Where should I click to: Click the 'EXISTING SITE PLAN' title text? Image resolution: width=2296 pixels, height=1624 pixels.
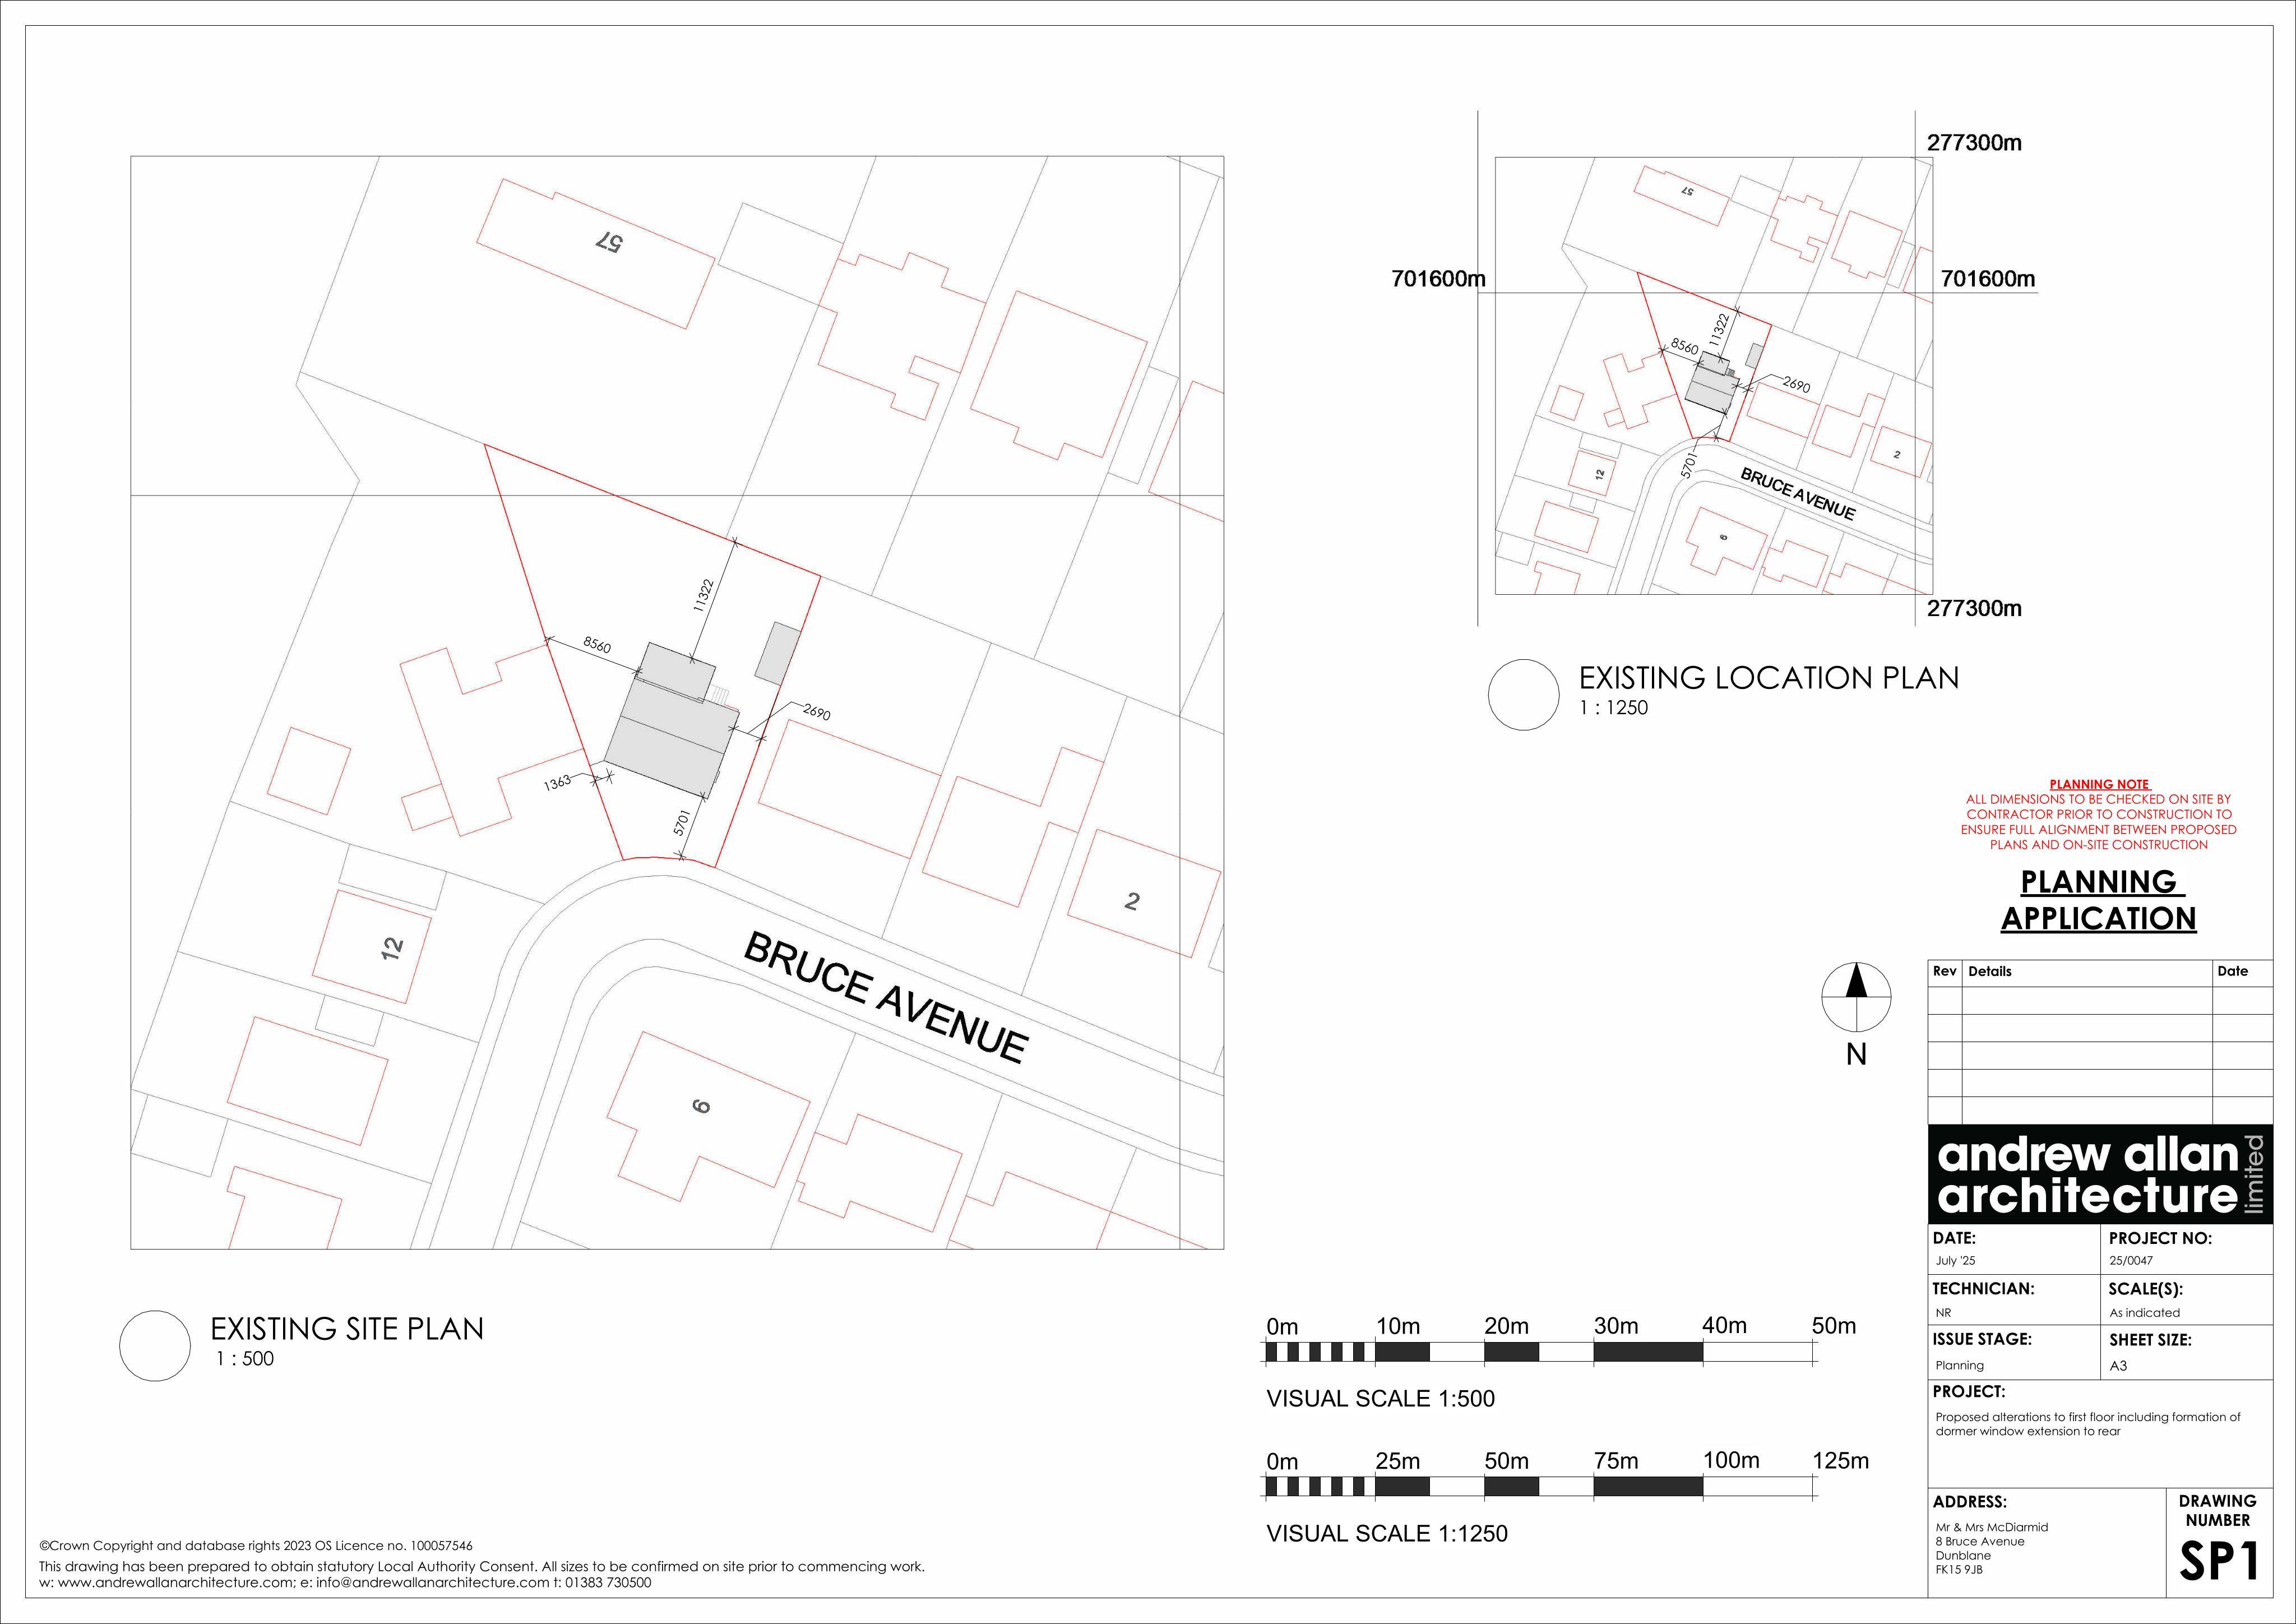[x=347, y=1329]
